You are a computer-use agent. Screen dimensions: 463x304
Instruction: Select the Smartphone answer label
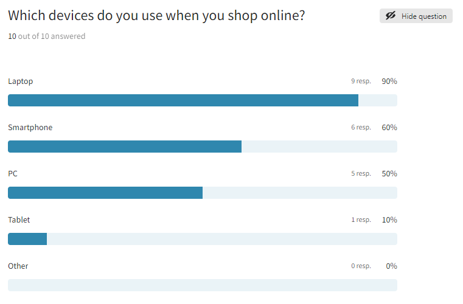[x=30, y=128]
